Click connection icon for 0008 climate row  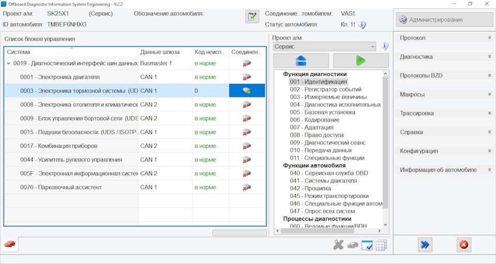(x=247, y=105)
